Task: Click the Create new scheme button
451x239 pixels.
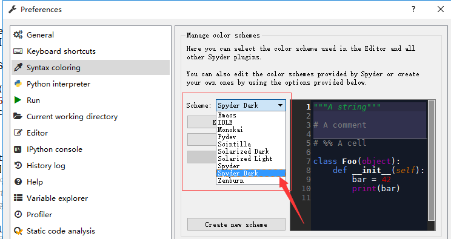Action: [236, 224]
